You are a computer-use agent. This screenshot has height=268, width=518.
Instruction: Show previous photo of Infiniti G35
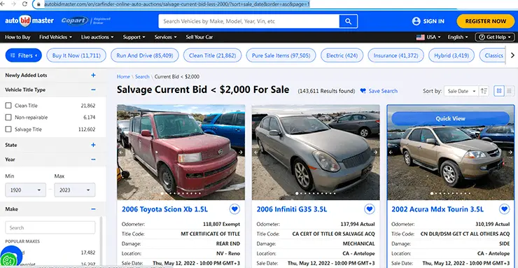point(256,152)
